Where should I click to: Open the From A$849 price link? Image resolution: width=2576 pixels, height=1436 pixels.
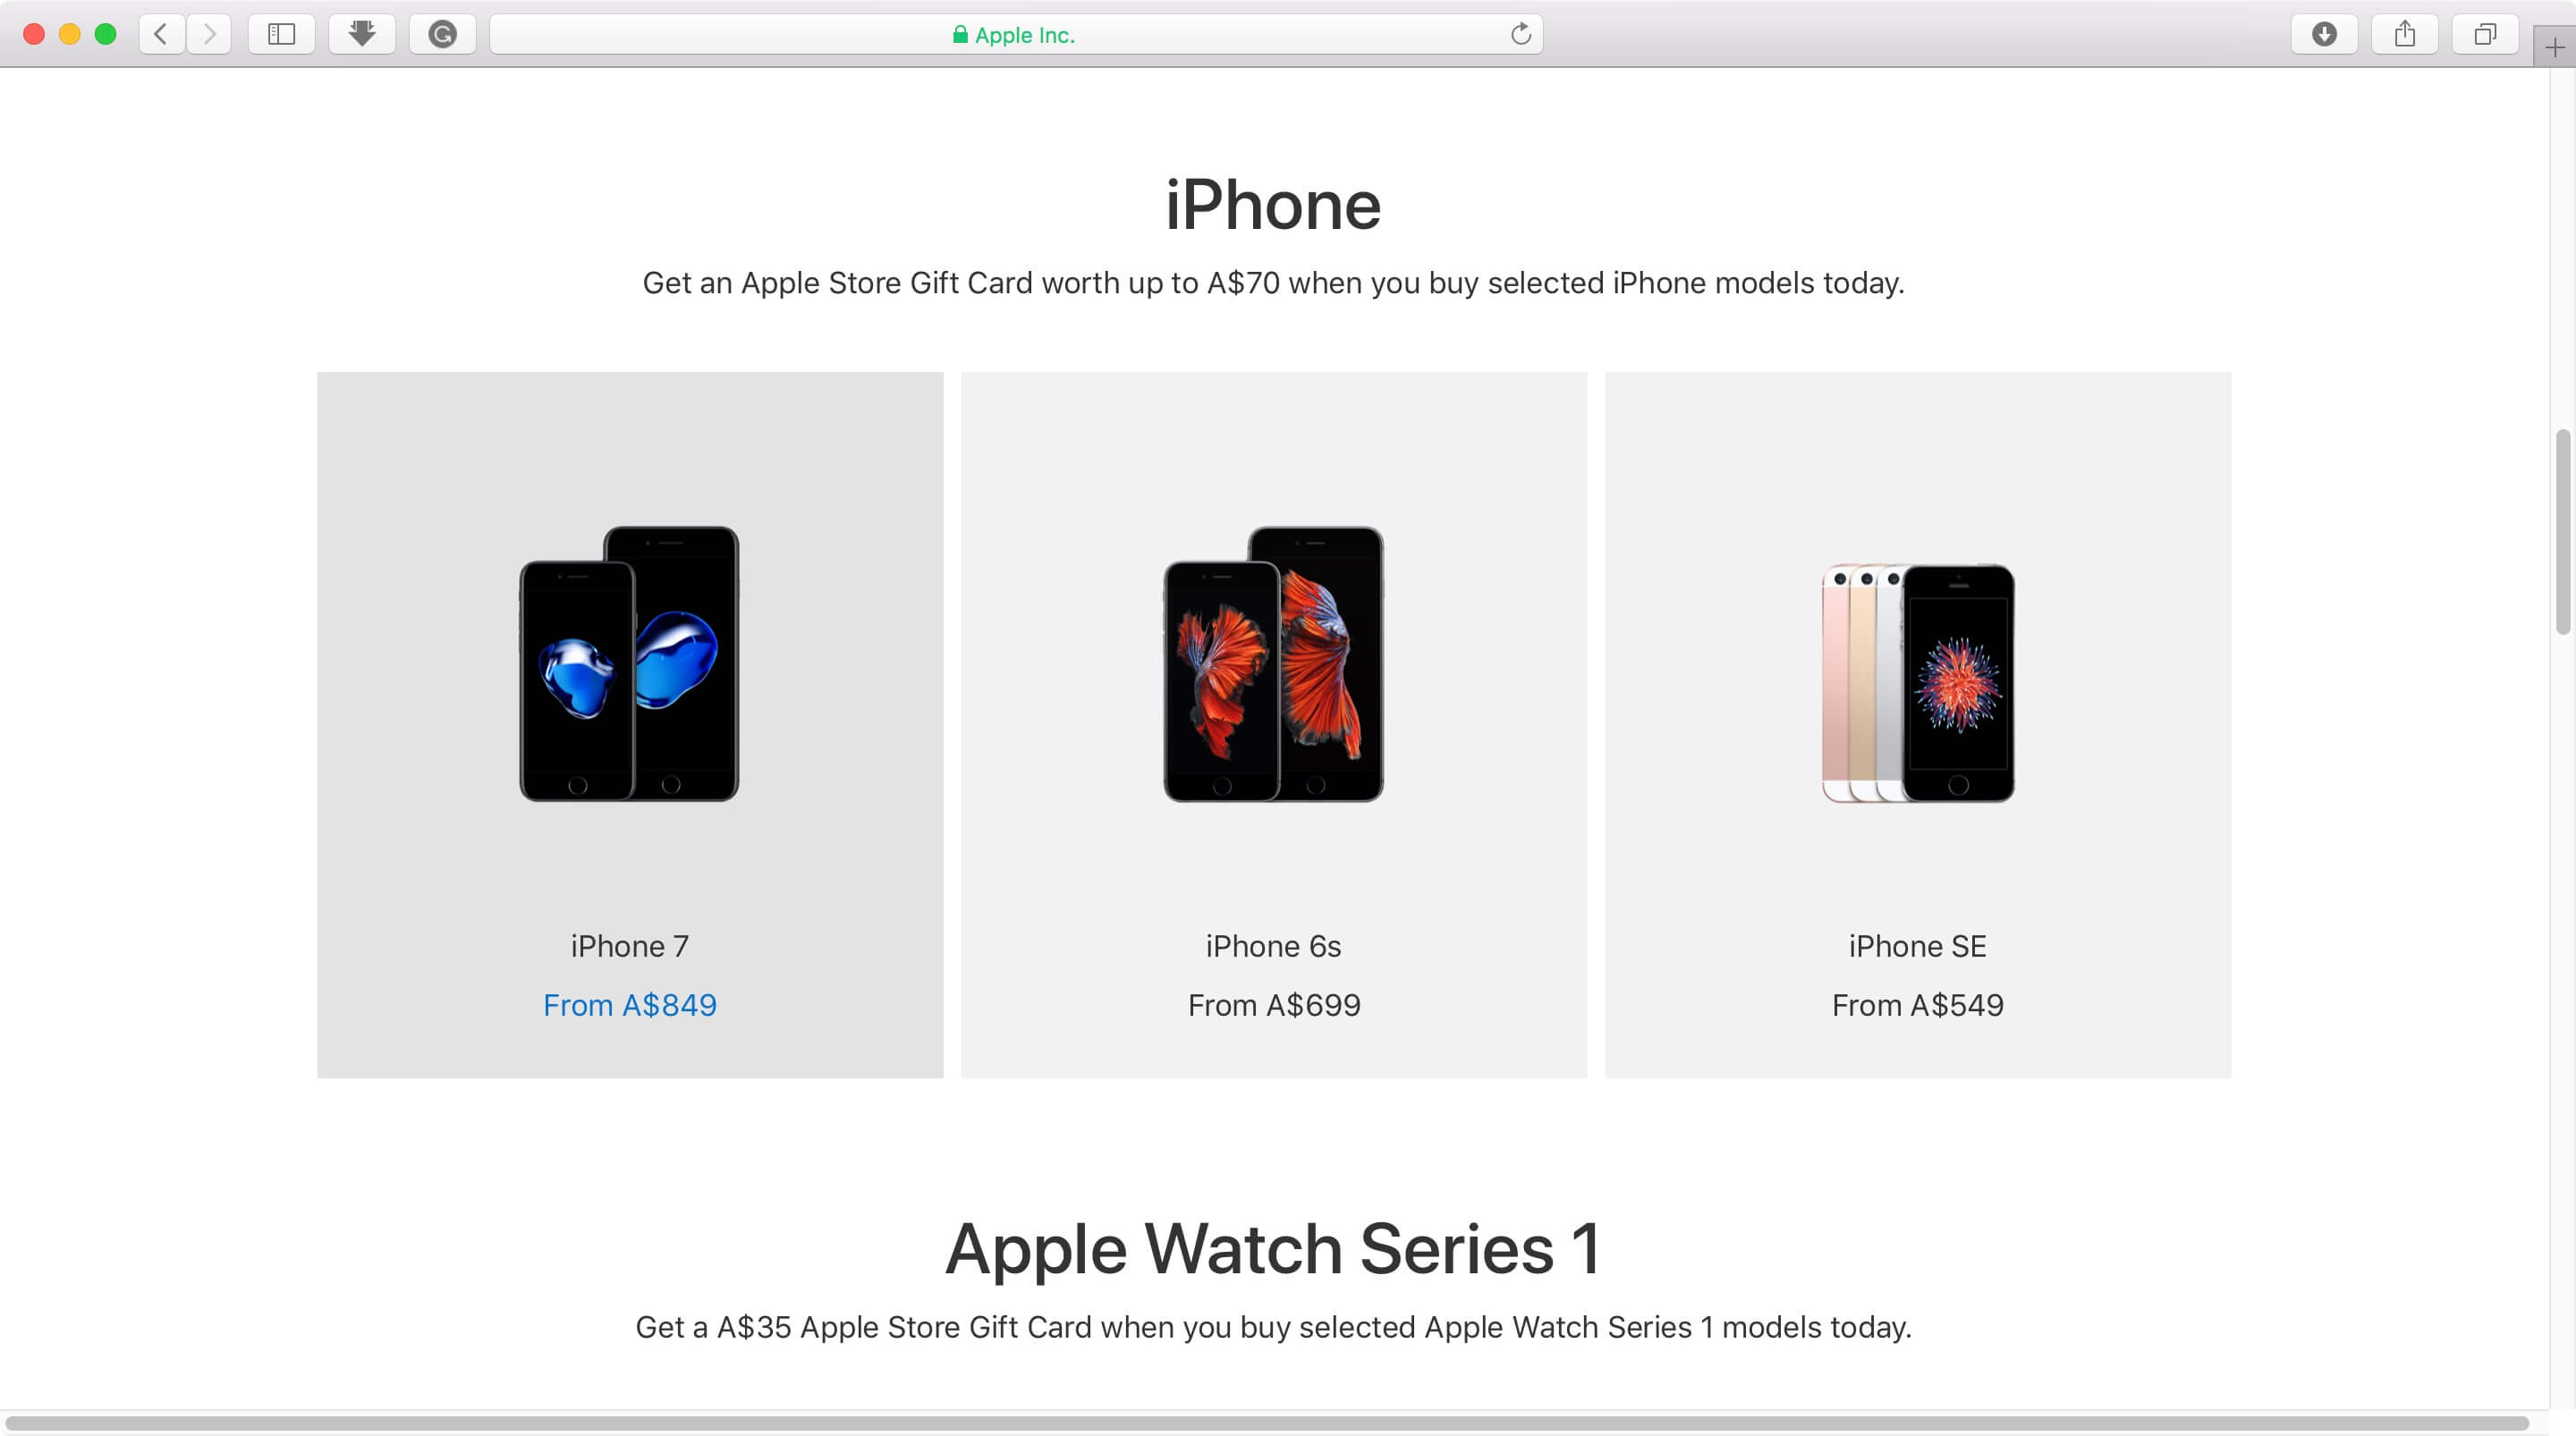(630, 1004)
